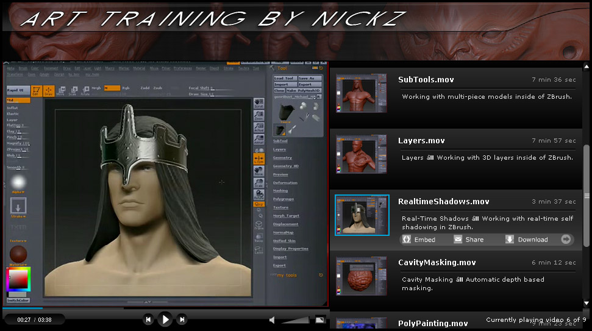Viewport: 592px width, 331px height.
Task: Select the Move icon in top shelf
Action: (x=61, y=91)
